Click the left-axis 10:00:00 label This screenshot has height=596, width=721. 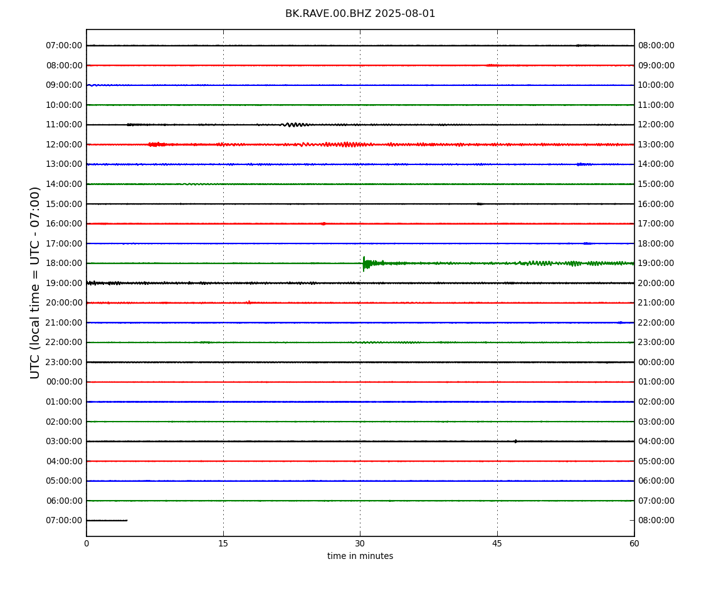[65, 105]
